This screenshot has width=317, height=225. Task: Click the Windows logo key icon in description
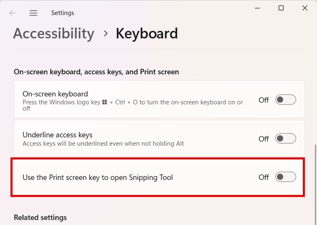coord(105,102)
